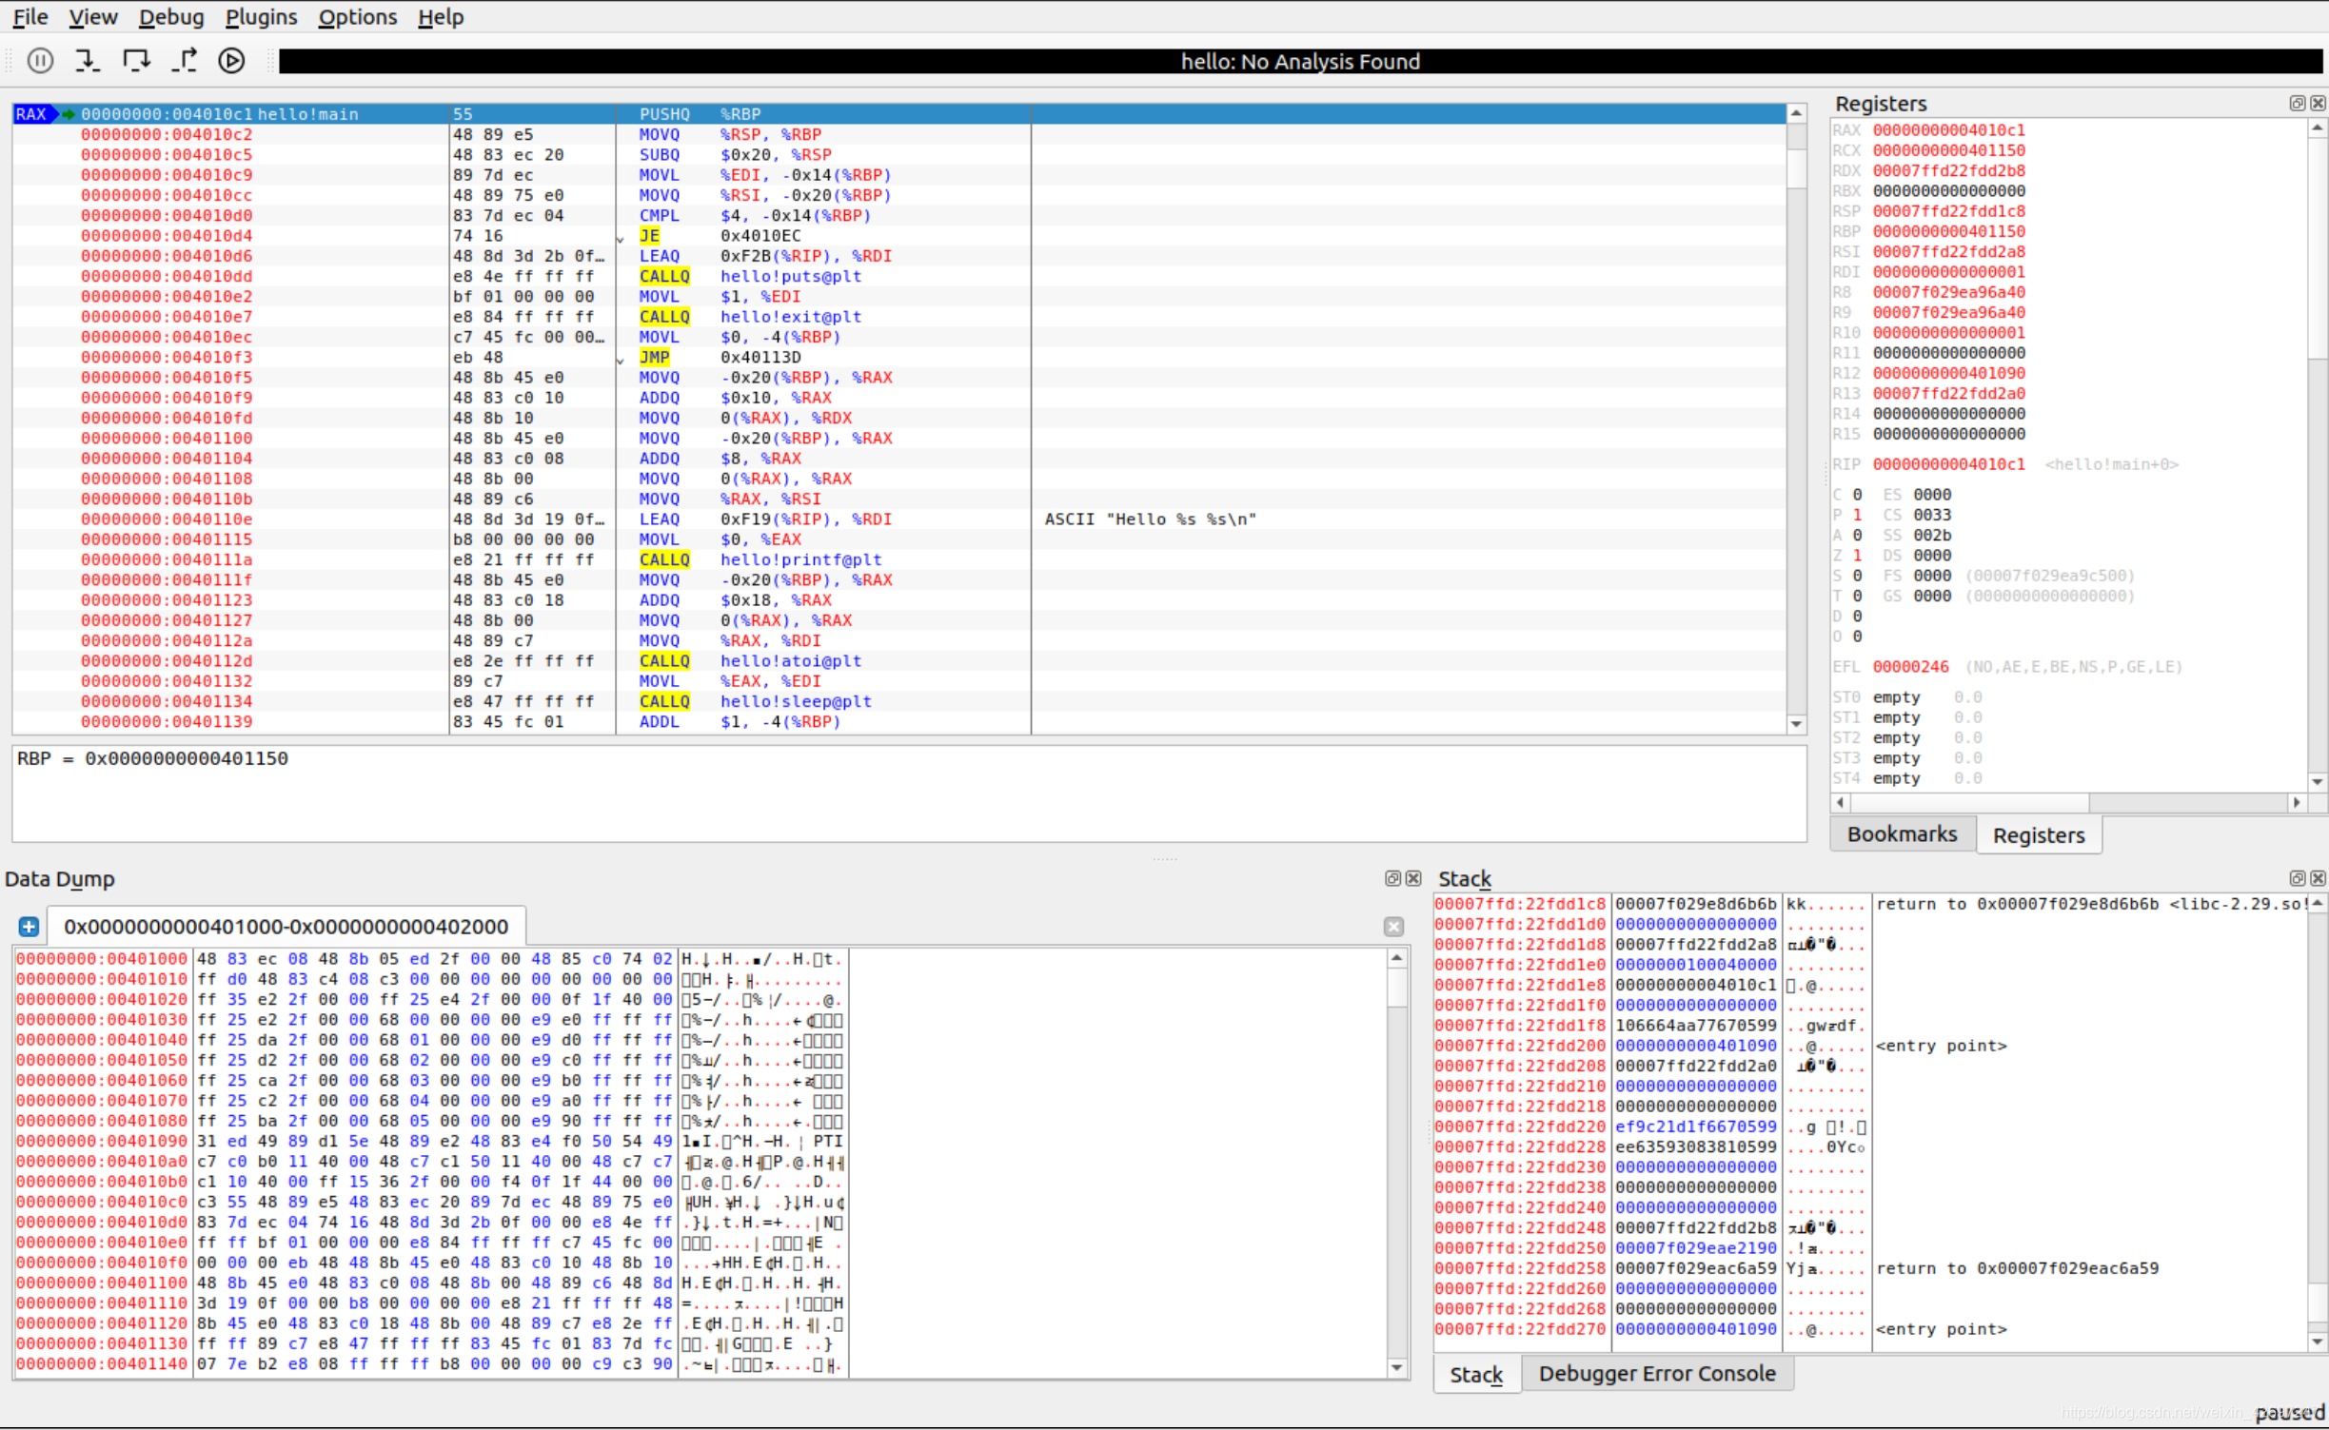Click disassembly view scroll down arrow
The width and height of the screenshot is (2329, 1430).
[x=1796, y=724]
